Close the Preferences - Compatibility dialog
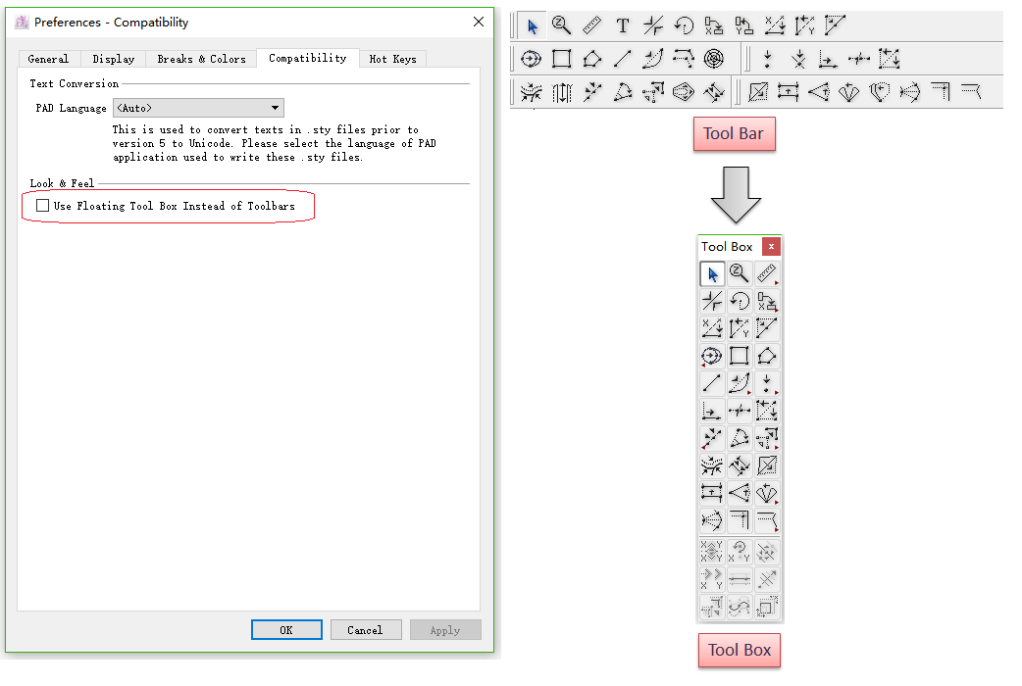The height and width of the screenshot is (686, 1022). point(479,22)
